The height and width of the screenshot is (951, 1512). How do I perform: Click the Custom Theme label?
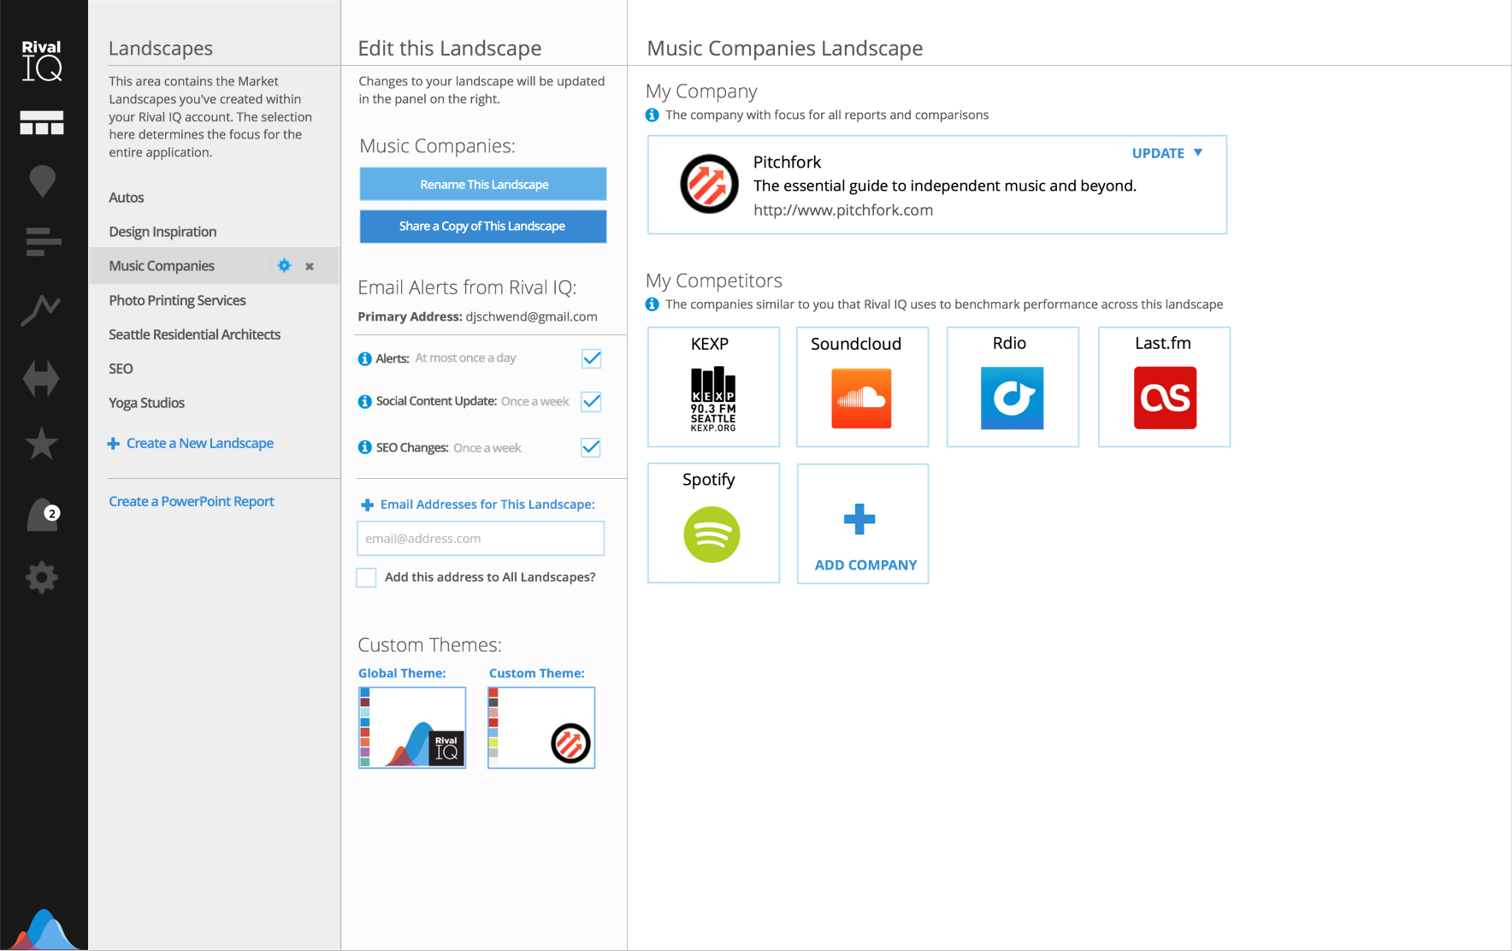(x=537, y=673)
